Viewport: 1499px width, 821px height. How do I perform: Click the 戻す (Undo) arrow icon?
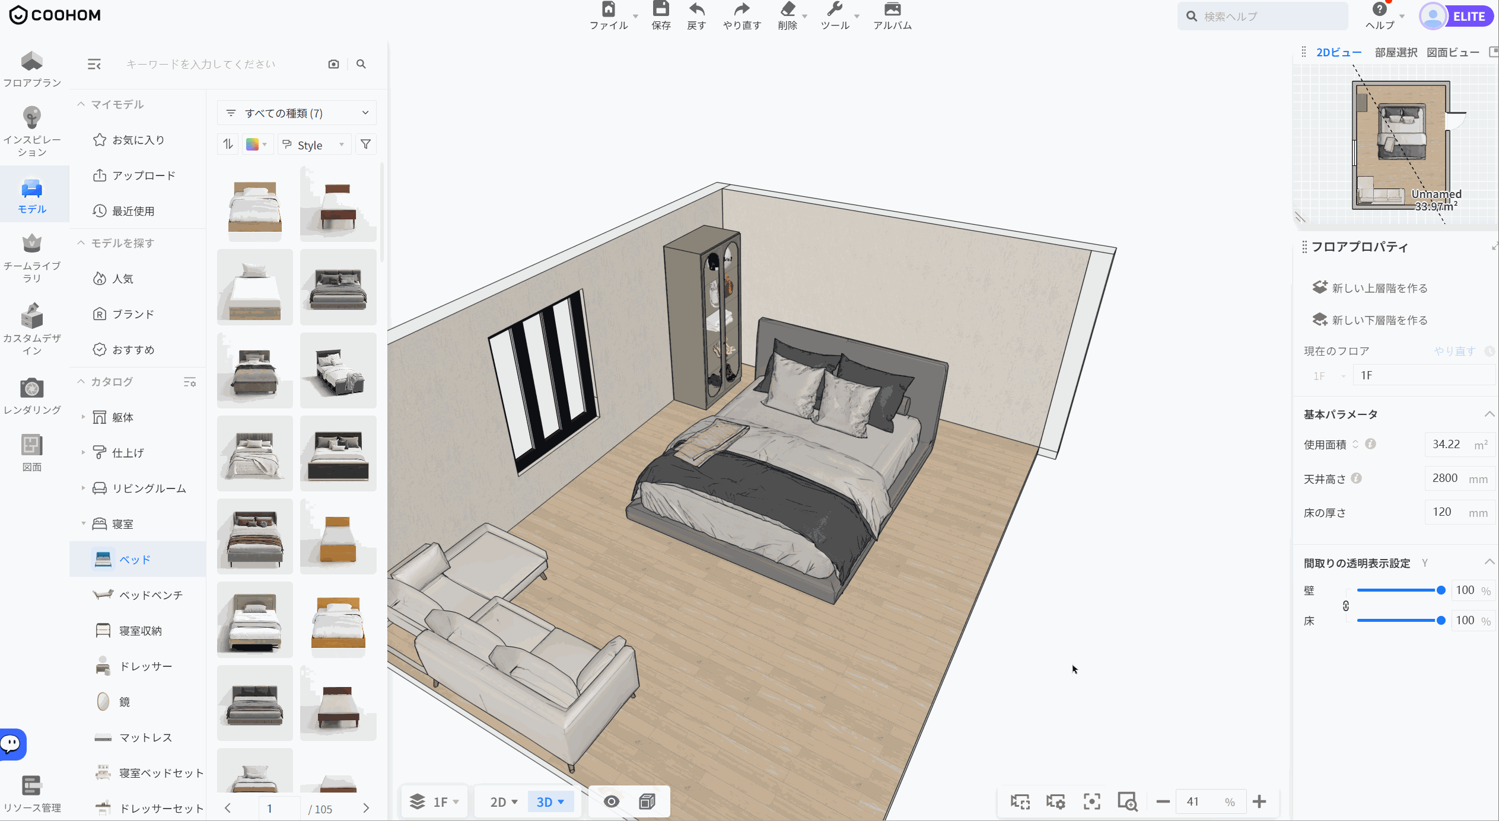click(696, 9)
